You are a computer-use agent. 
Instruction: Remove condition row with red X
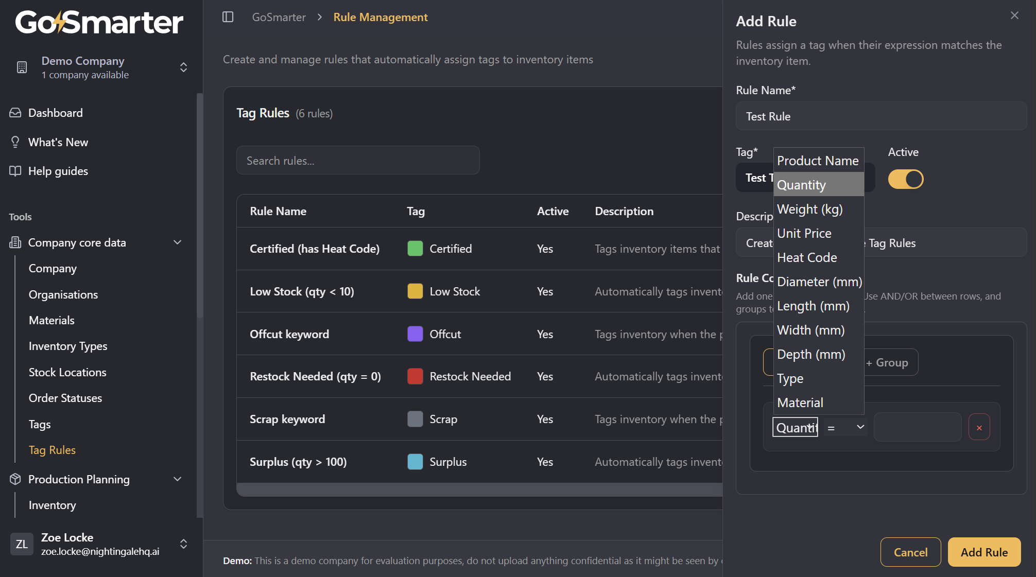tap(979, 427)
